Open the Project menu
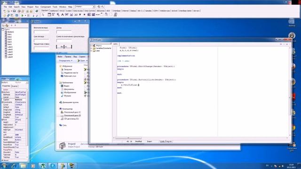 (30, 7)
